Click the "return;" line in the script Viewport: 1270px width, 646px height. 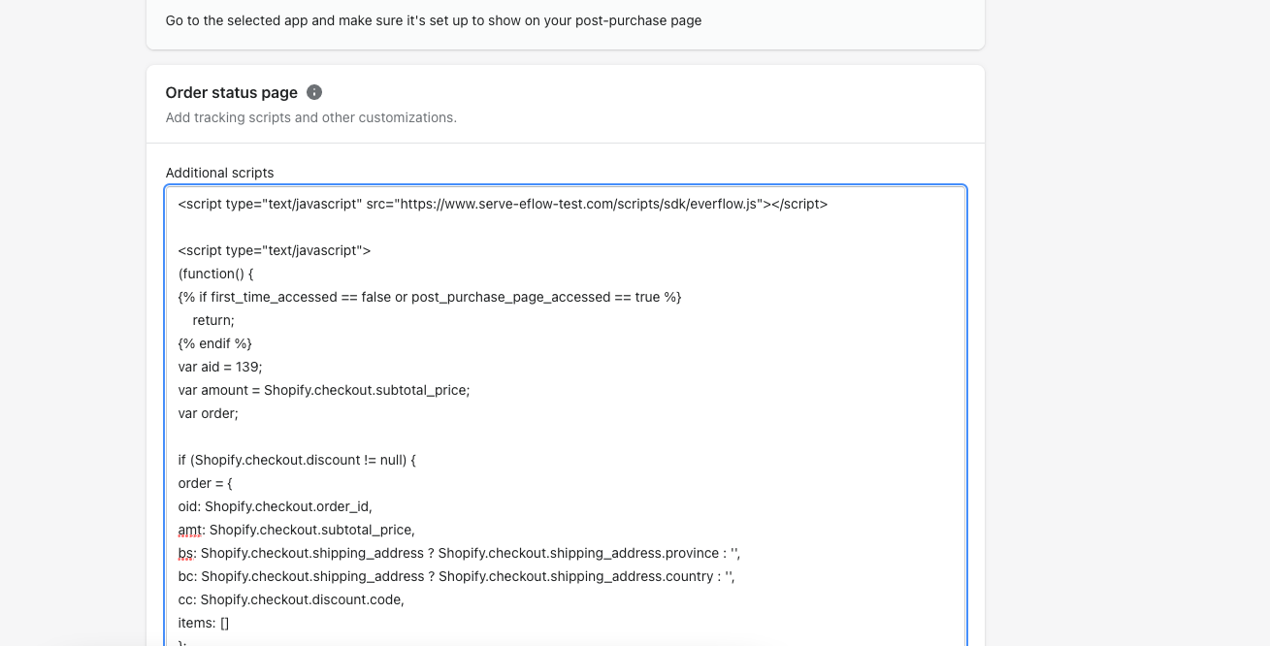[x=213, y=320]
